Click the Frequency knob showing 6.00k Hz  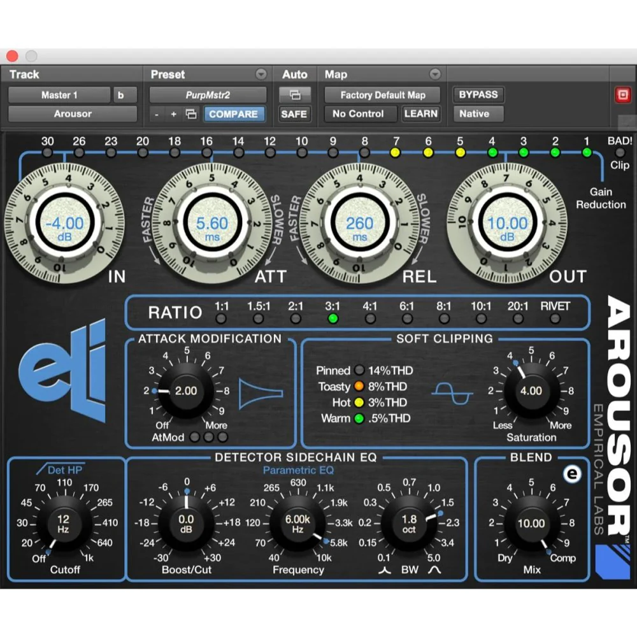[x=297, y=523]
